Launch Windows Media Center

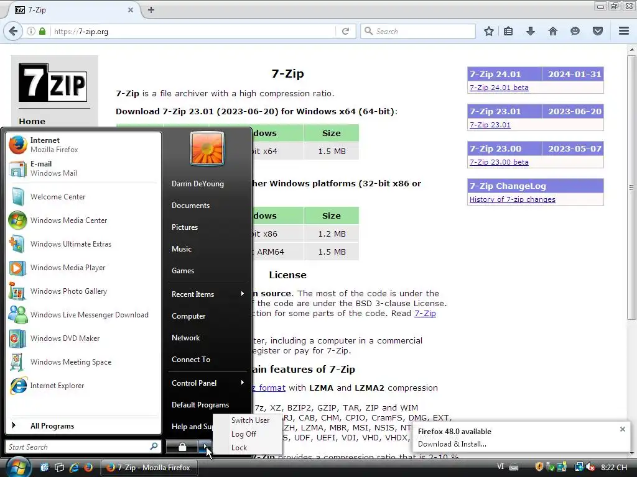click(x=83, y=220)
